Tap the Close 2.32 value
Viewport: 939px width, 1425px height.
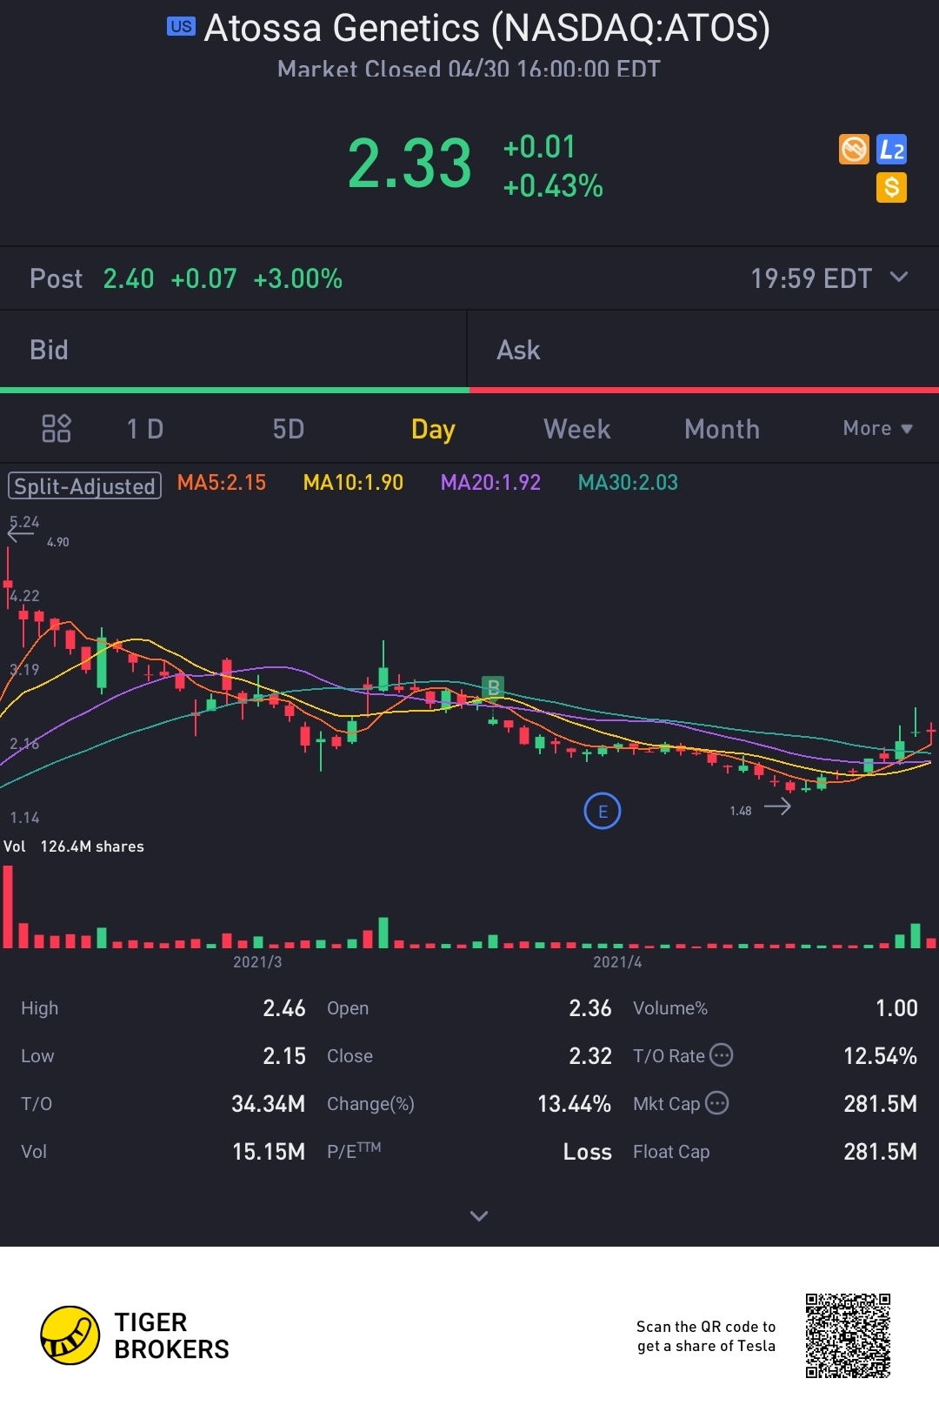[590, 1056]
